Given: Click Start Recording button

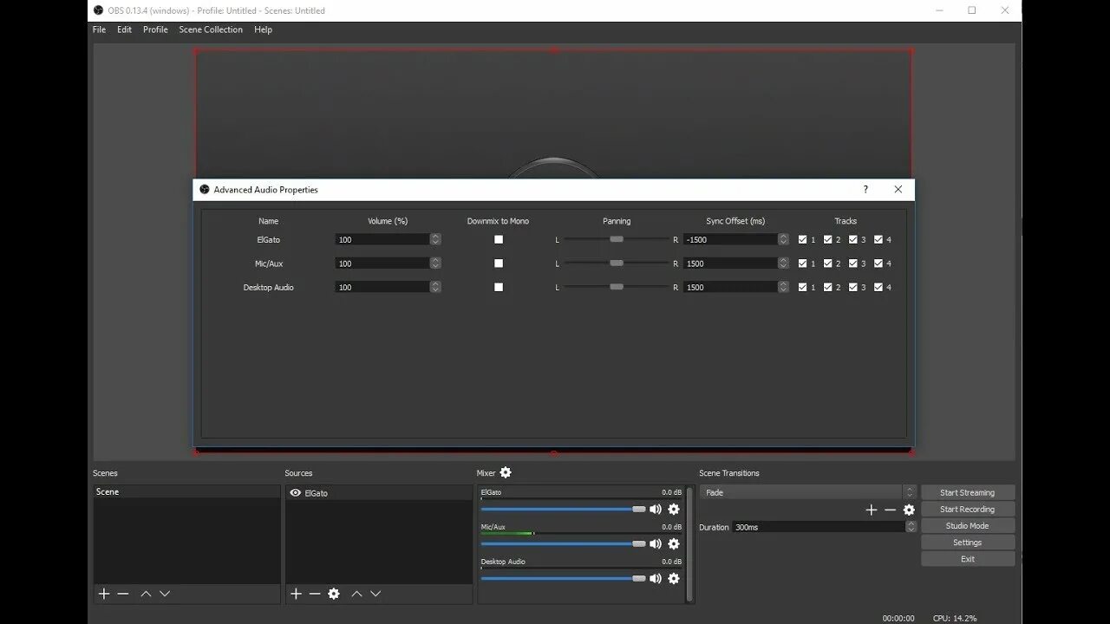Looking at the screenshot, I should point(968,510).
